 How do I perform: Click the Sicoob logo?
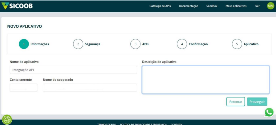(17, 6)
